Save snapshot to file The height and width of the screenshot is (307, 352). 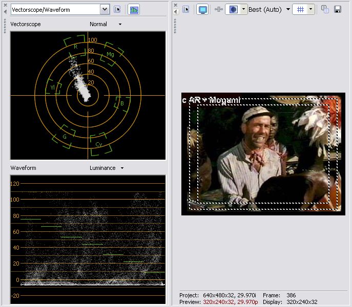[x=338, y=9]
